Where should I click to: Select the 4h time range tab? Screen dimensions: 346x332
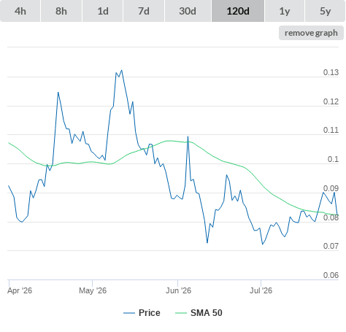point(20,11)
